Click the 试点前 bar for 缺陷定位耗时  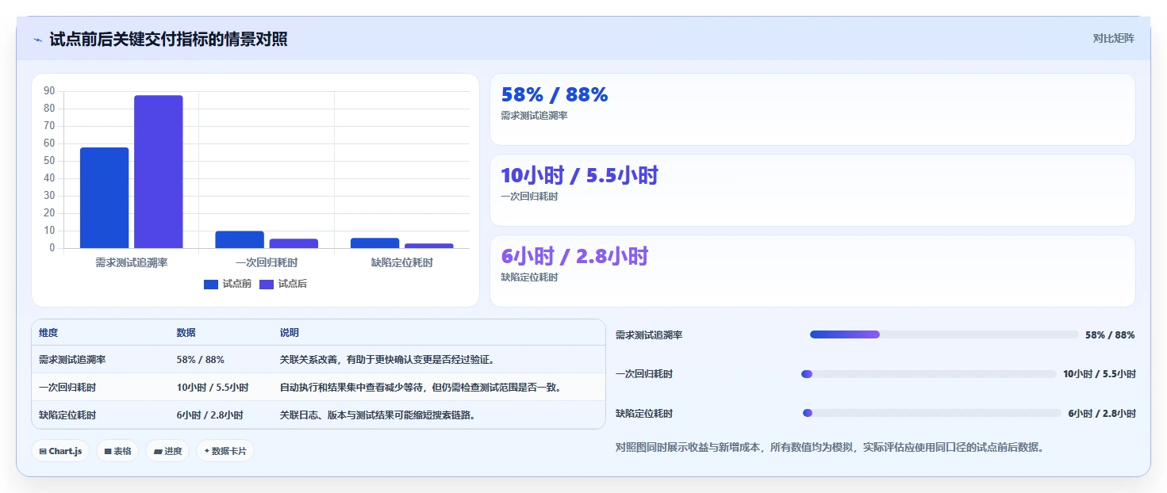coord(374,243)
